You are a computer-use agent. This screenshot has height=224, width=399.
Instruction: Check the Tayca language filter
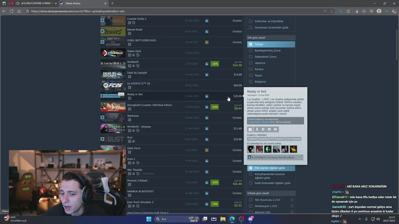pos(251,75)
